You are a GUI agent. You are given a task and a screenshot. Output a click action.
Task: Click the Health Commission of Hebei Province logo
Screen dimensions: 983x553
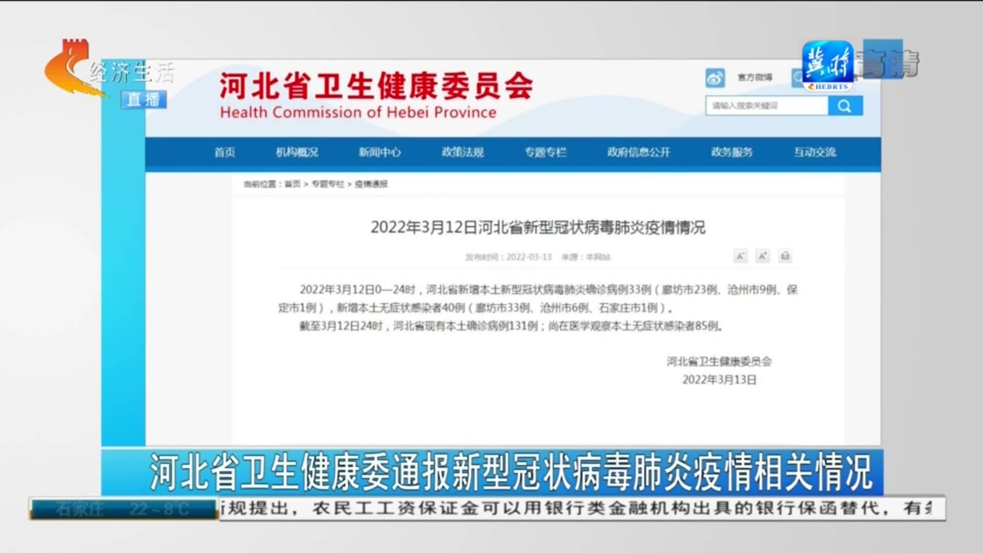click(x=374, y=92)
